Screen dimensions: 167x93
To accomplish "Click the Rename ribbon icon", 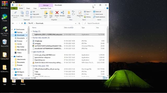I will 62,13.
